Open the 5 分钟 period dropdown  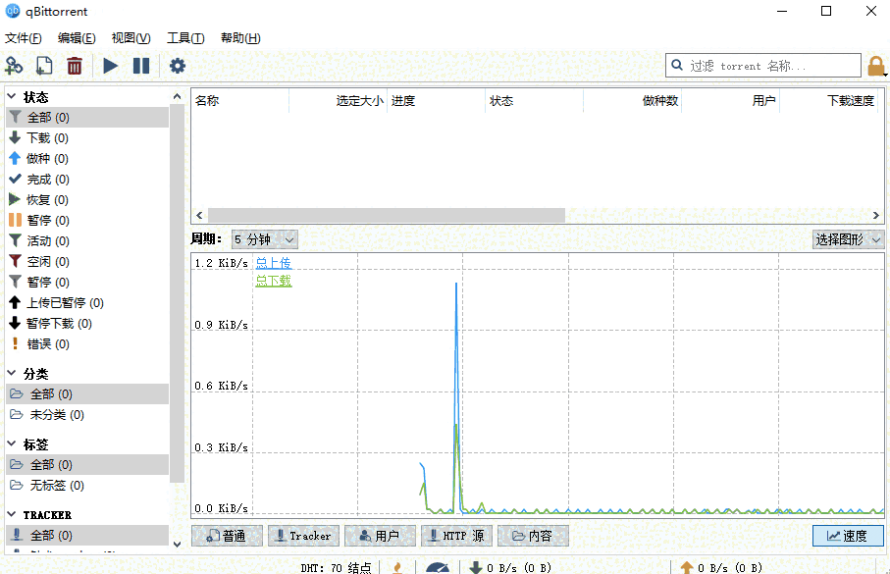[x=264, y=238]
